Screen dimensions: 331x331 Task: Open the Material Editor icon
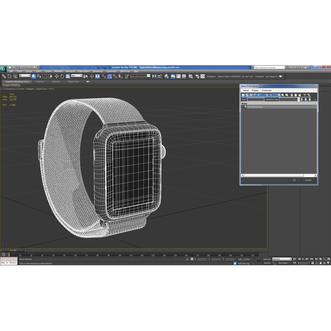point(191,76)
